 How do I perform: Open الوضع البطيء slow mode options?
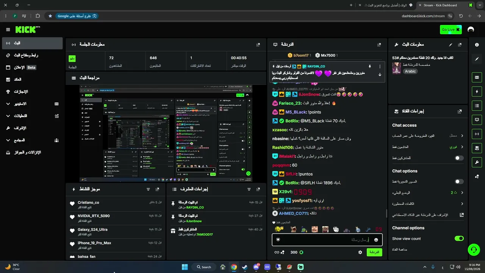(428, 193)
